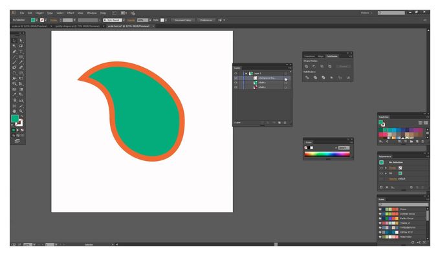This screenshot has height=256, width=440.
Task: Open the File menu
Action: (21, 13)
